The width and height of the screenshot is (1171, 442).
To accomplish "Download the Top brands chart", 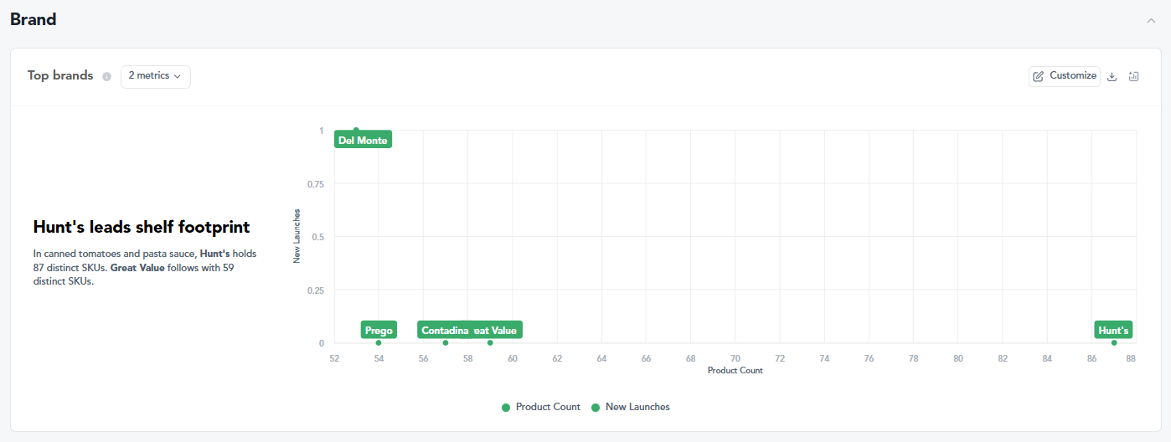I will [x=1112, y=76].
